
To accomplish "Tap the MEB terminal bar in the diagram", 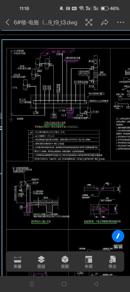I will (x=60, y=102).
